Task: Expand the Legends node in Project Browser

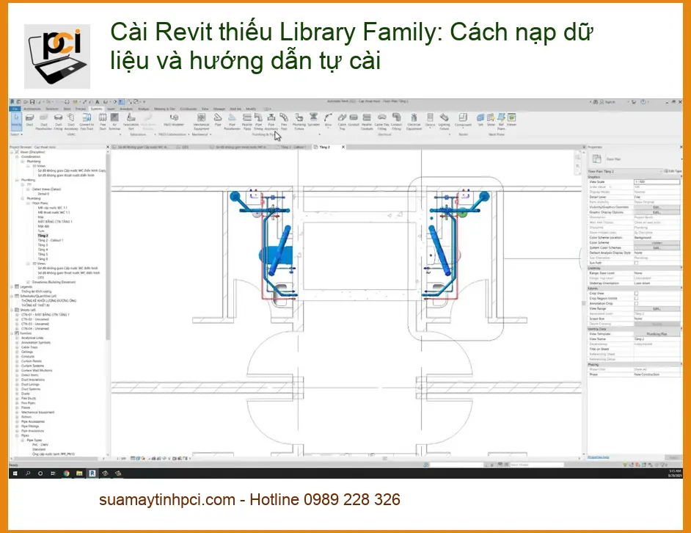Action: coord(12,287)
